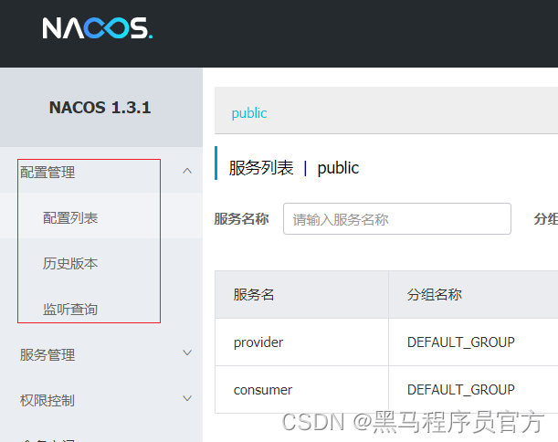Select the 服务管理 sidebar section
This screenshot has height=442, width=558.
click(47, 354)
